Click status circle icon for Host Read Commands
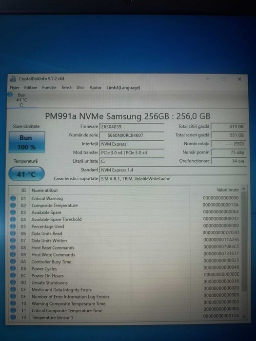 tap(13, 247)
